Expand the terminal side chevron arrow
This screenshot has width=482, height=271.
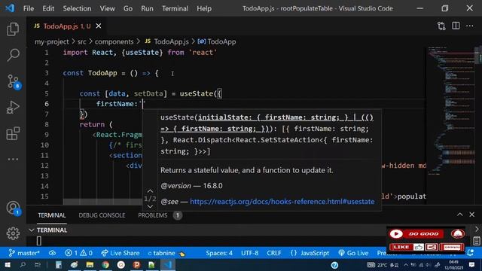coord(477,229)
